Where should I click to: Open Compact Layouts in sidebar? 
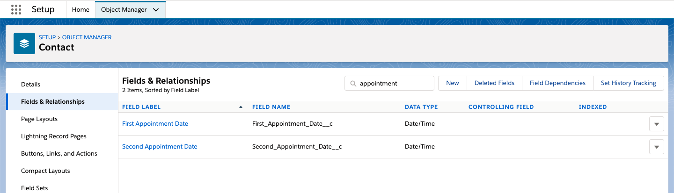[x=45, y=171]
